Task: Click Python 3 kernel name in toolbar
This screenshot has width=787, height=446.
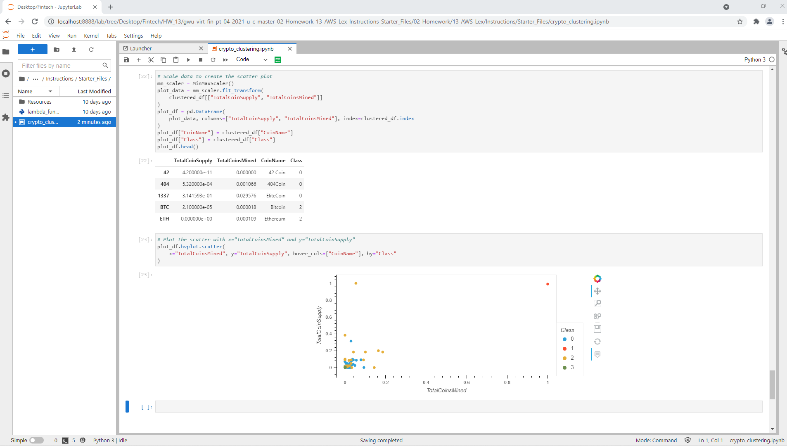Action: (755, 59)
